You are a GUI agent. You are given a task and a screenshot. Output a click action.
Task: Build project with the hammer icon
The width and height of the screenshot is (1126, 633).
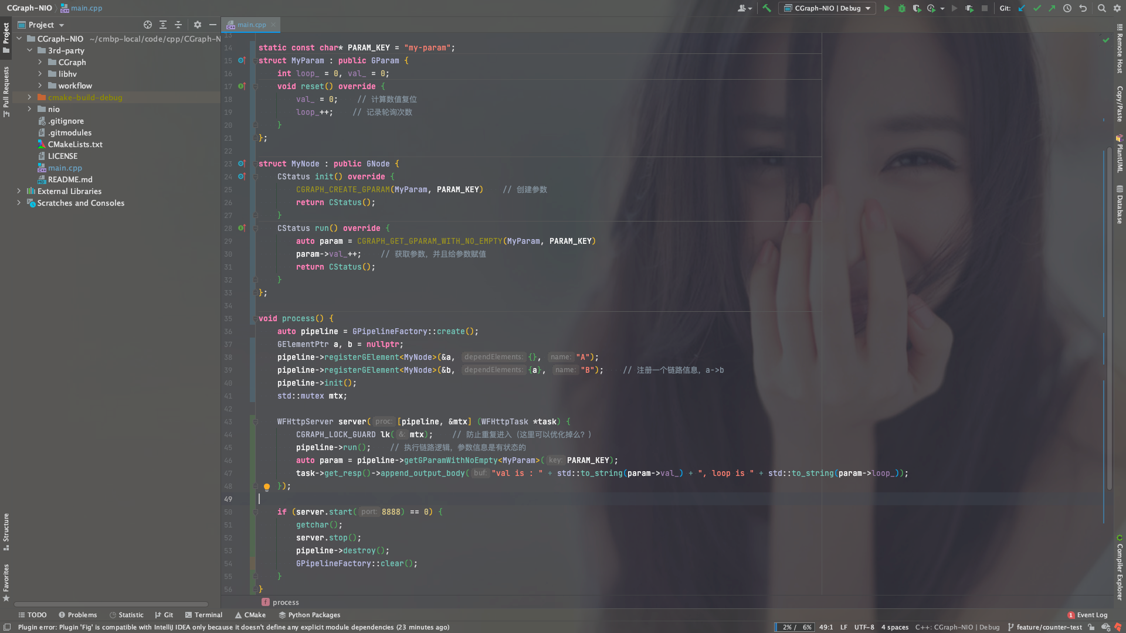(x=767, y=8)
